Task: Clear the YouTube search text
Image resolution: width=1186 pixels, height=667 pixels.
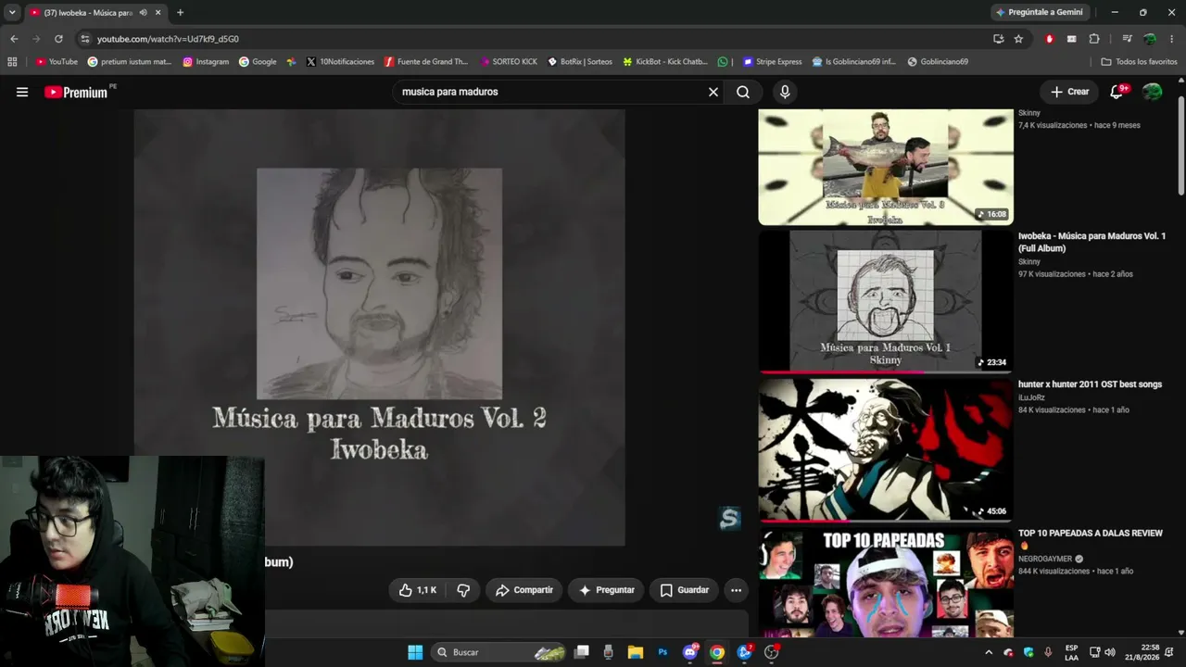Action: point(713,92)
